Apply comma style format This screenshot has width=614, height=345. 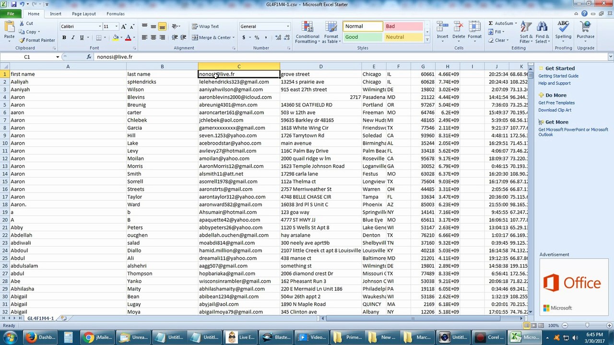[x=265, y=37]
